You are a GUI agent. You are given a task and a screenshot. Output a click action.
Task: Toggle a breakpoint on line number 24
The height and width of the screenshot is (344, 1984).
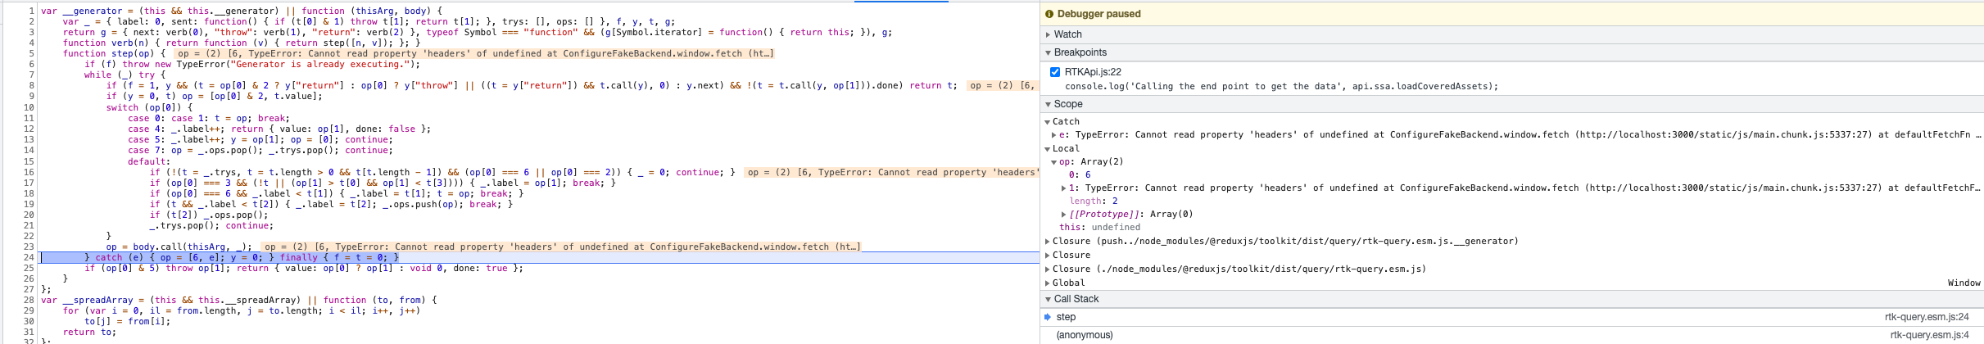pyautogui.click(x=29, y=257)
